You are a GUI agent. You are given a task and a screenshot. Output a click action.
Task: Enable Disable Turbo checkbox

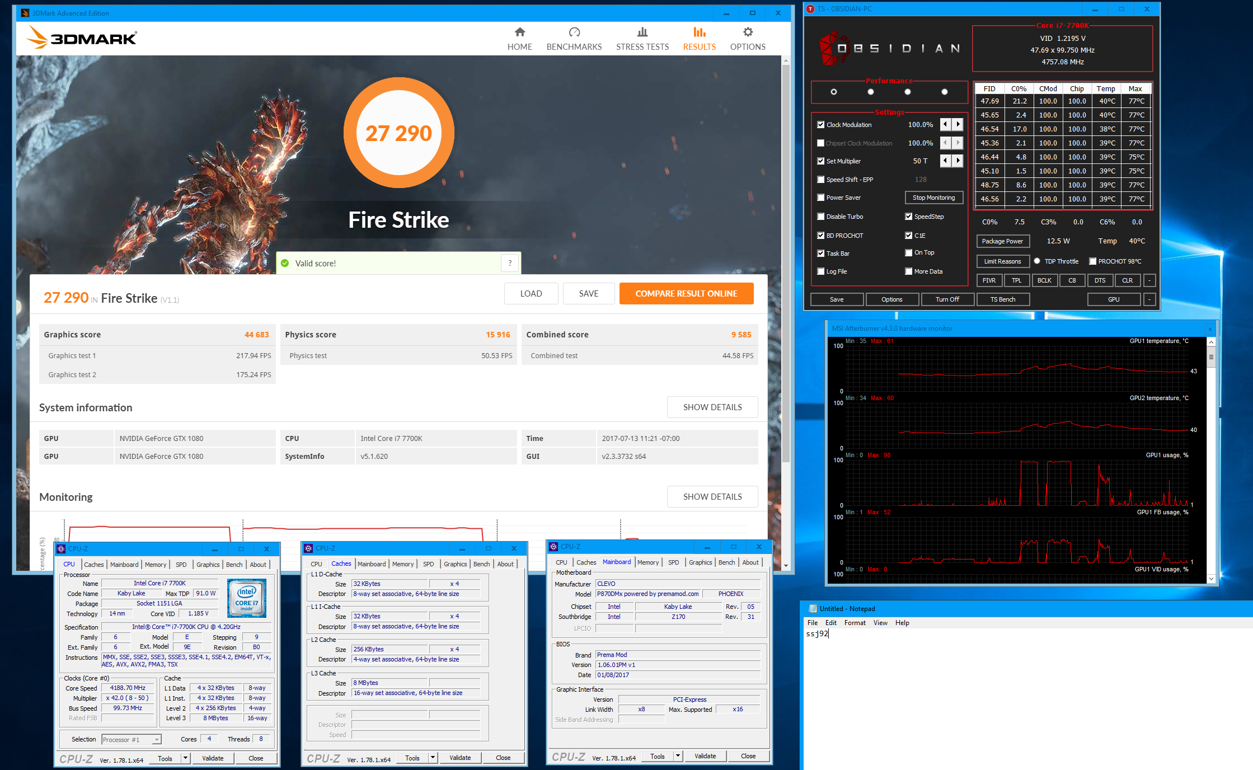(820, 217)
